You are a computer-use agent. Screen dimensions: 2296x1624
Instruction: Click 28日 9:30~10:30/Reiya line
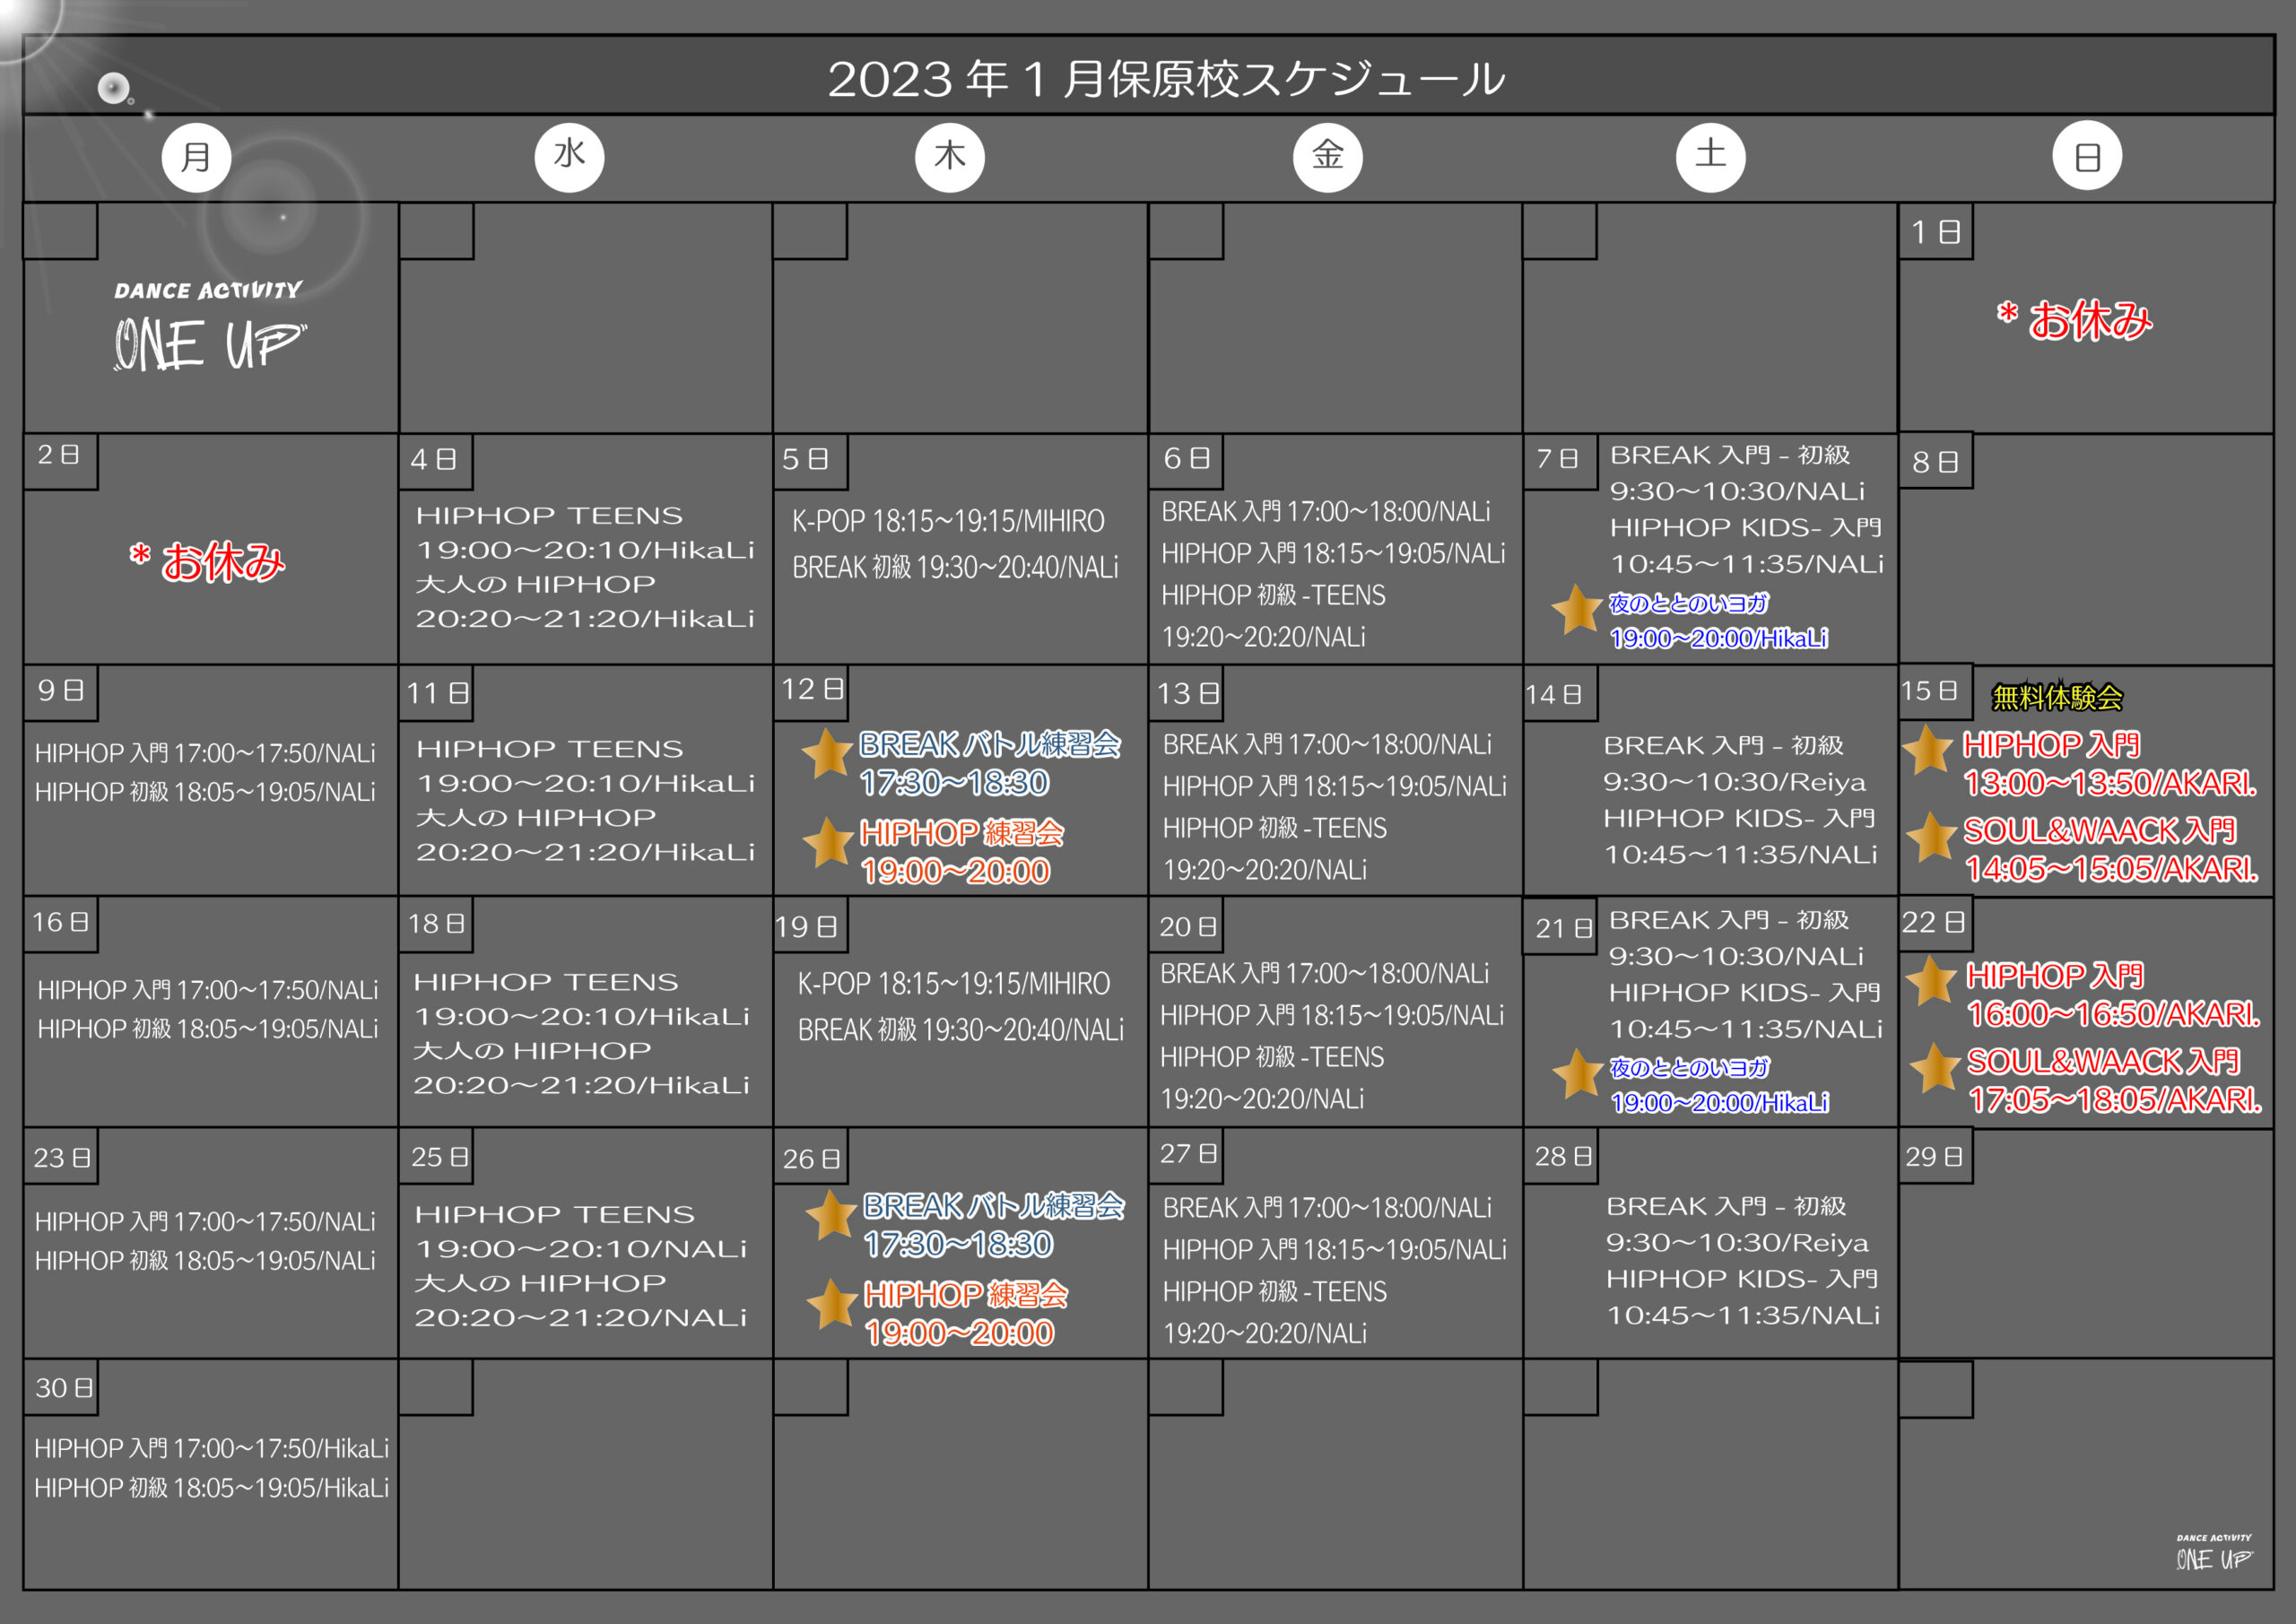point(1737,1243)
